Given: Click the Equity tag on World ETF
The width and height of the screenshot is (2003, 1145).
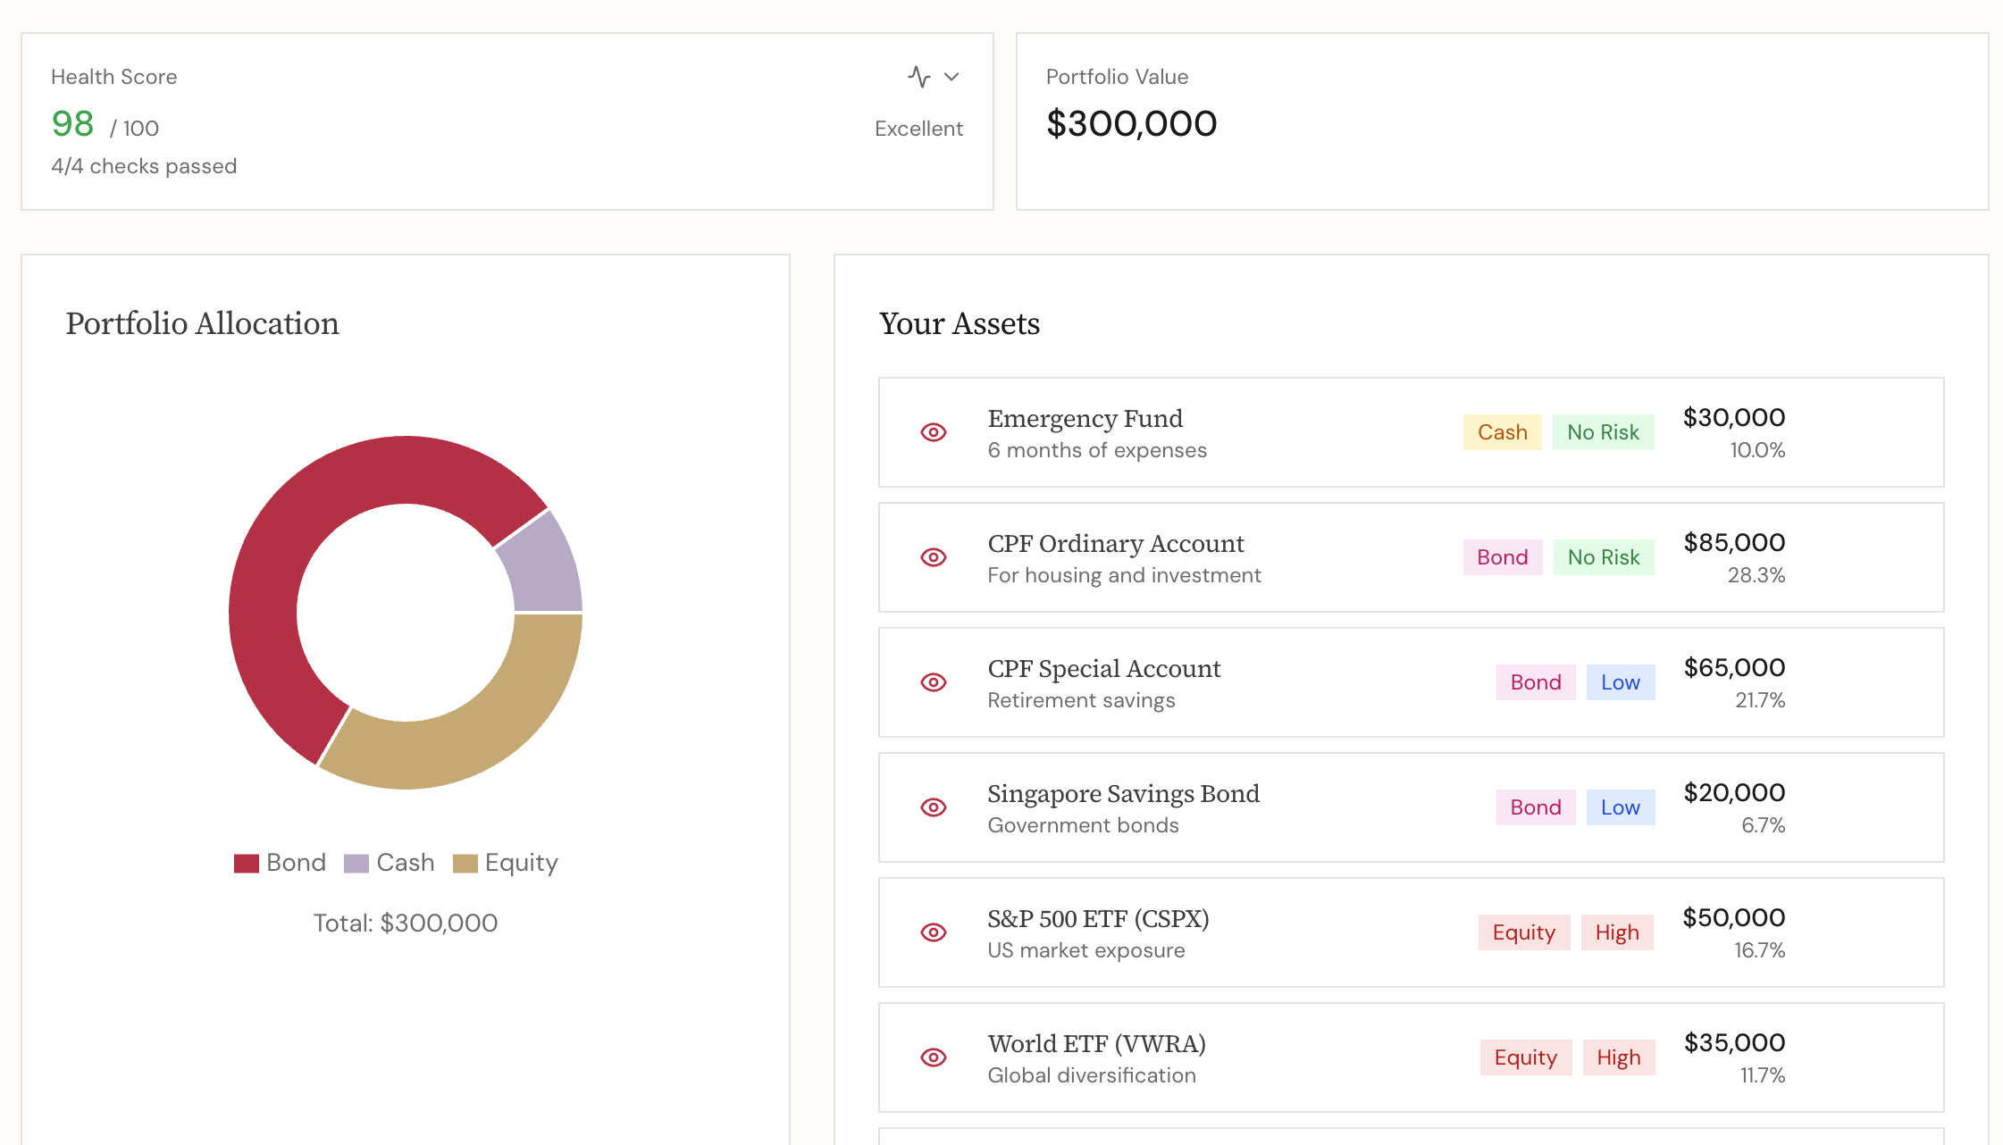Looking at the screenshot, I should pos(1525,1057).
